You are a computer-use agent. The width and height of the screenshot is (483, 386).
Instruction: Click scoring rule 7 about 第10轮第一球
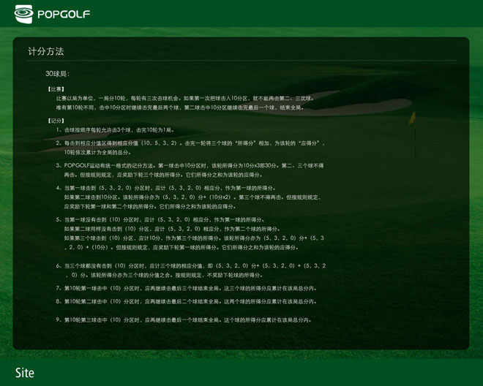[x=187, y=289]
